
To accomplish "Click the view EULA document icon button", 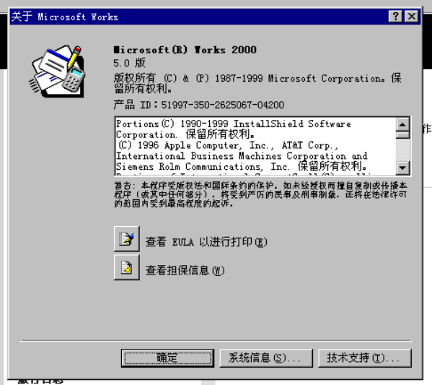I will tap(127, 238).
